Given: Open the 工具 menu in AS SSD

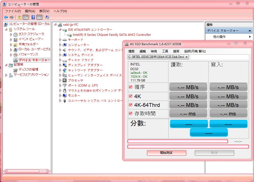Looking at the screenshot, I should point(165,51).
